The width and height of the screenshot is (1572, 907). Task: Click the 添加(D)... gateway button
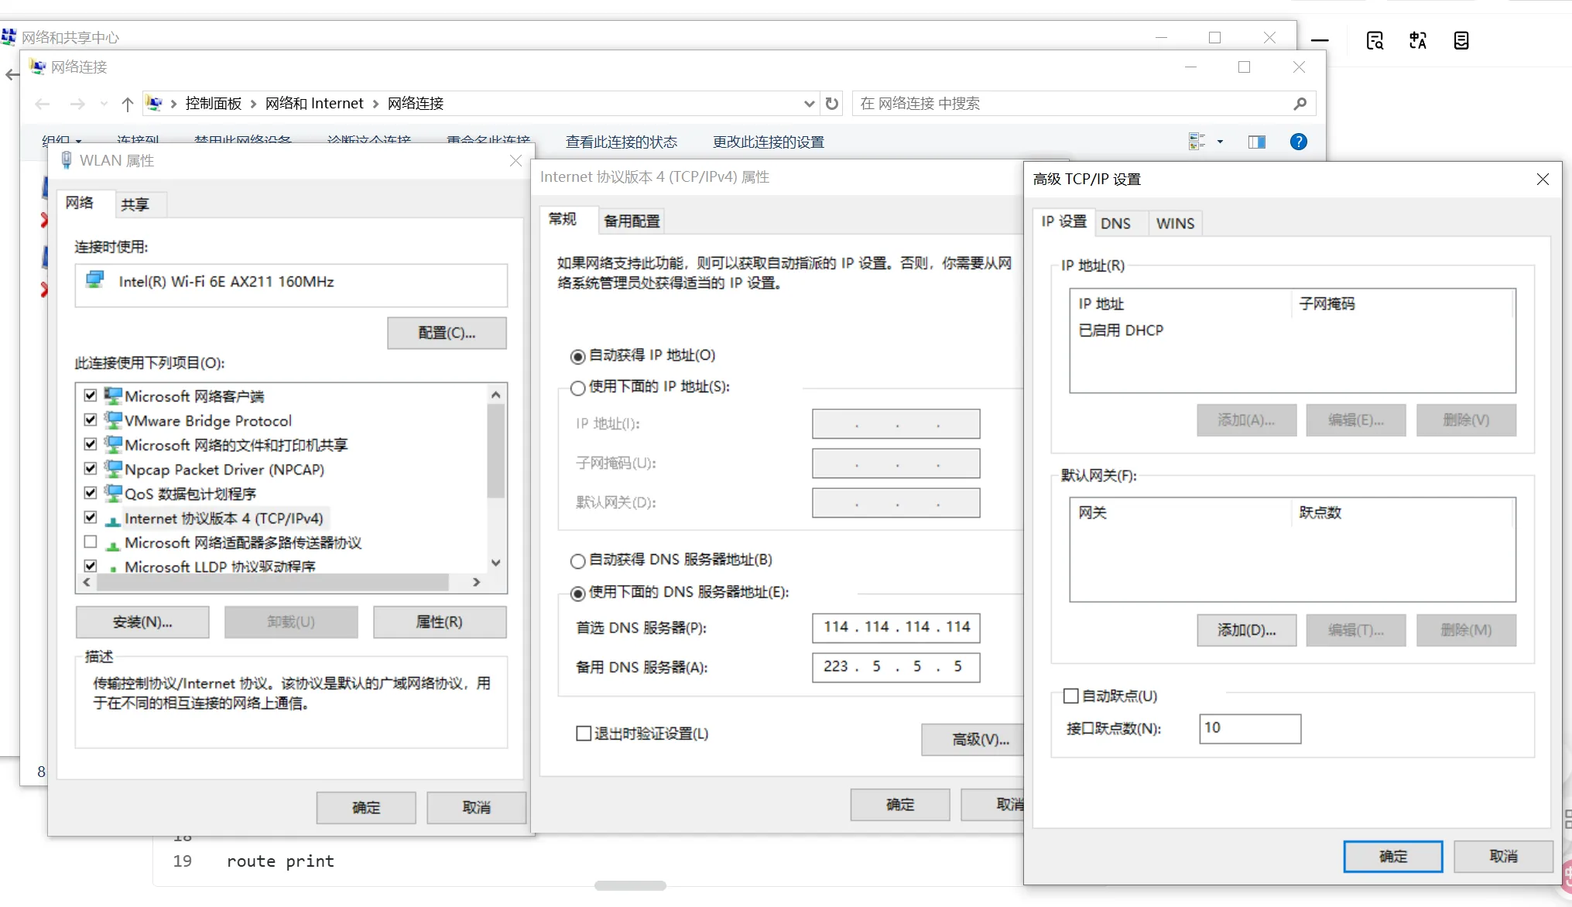coord(1246,630)
